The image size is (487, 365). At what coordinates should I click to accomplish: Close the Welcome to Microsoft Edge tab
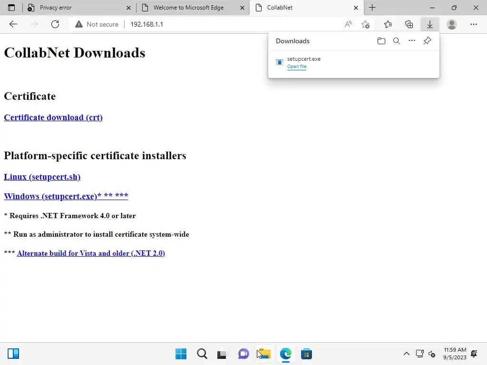tap(242, 8)
